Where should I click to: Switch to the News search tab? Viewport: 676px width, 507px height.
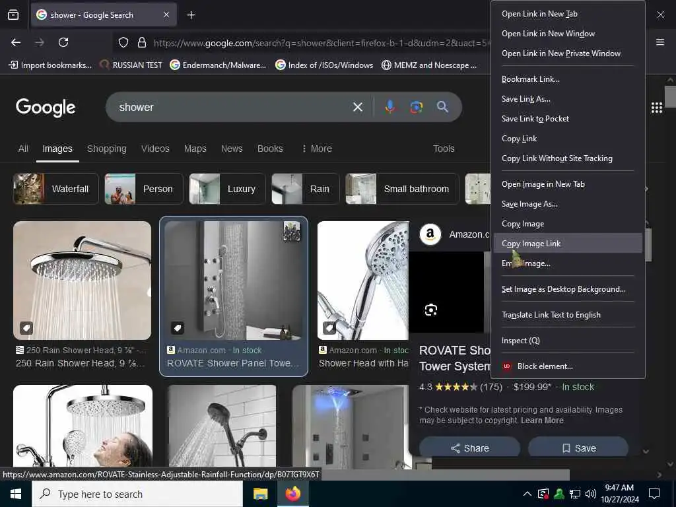232,149
